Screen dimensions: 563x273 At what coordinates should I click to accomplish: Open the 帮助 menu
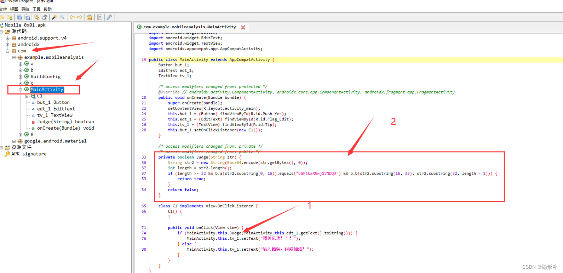coord(48,9)
